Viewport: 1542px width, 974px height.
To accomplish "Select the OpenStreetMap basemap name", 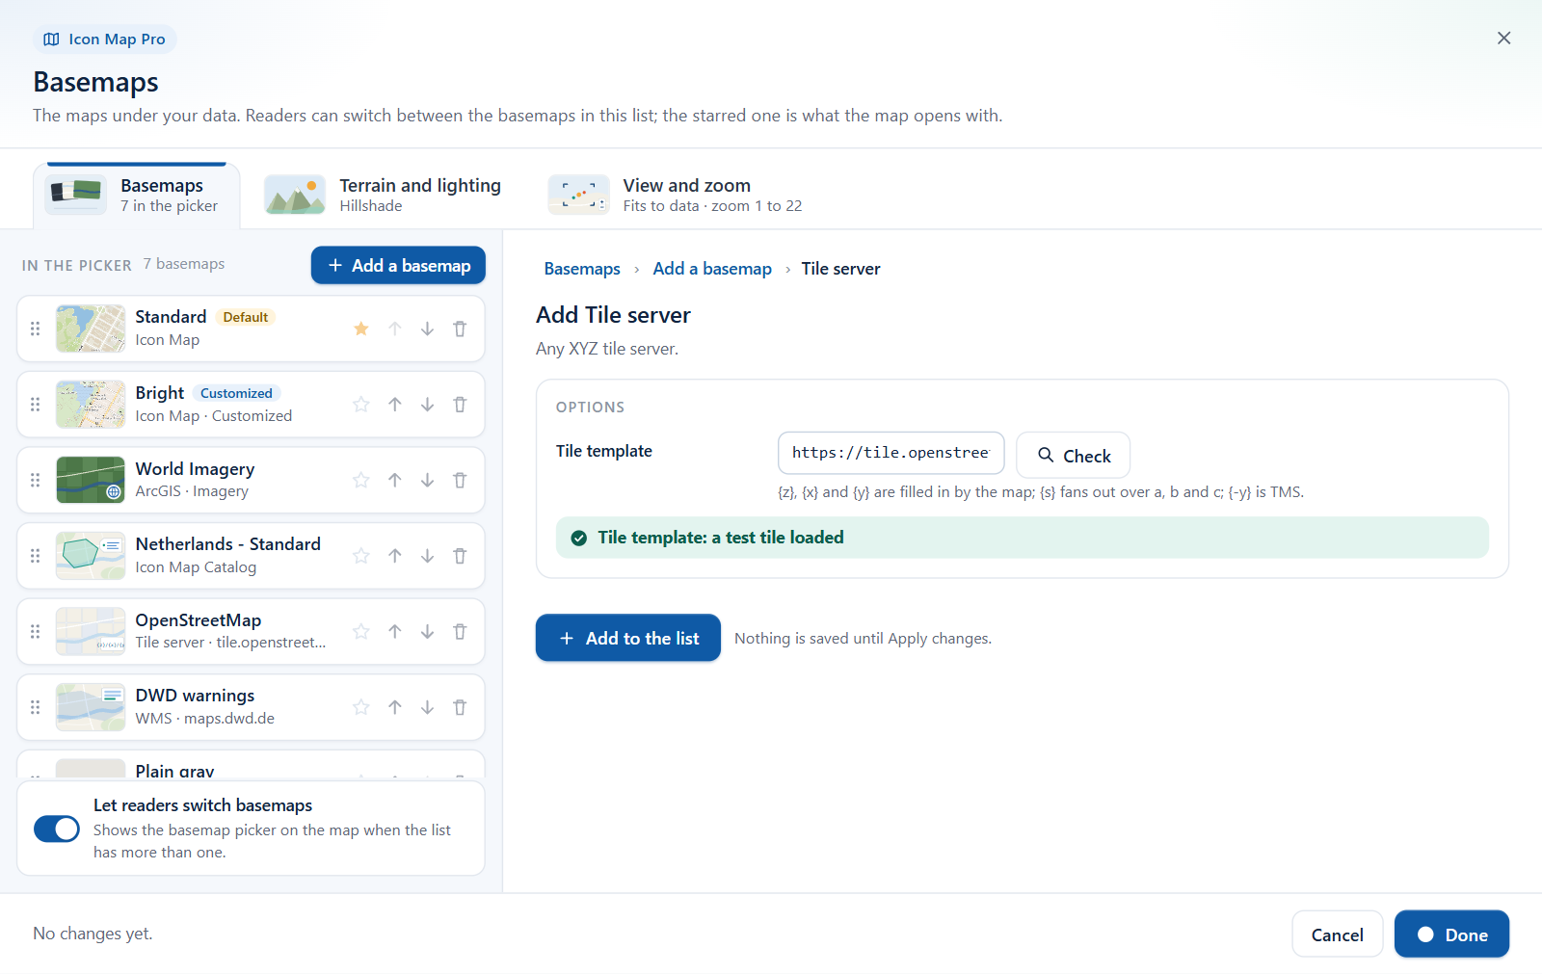I will point(199,620).
